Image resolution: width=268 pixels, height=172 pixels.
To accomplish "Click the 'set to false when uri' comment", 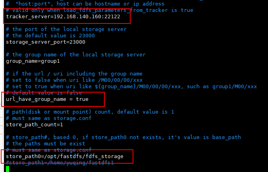I will [x=74, y=80].
